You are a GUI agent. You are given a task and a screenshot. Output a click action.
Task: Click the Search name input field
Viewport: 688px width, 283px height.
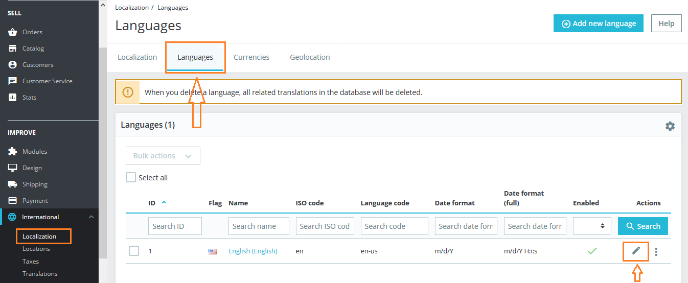[x=259, y=226]
